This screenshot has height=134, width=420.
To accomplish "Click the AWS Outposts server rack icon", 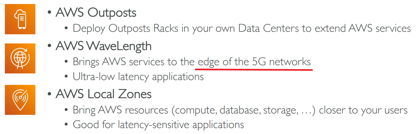I will pyautogui.click(x=20, y=19).
